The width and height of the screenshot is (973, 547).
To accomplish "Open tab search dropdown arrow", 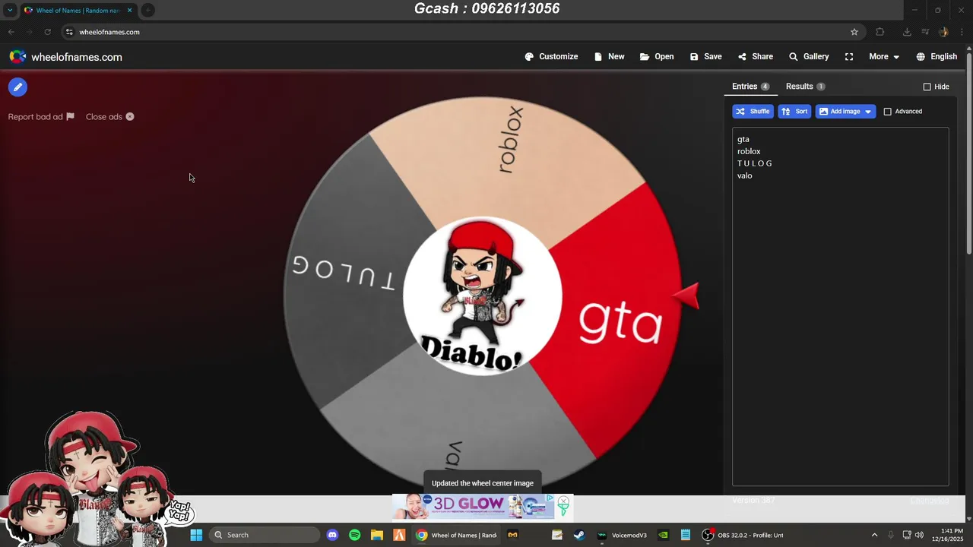I will (x=10, y=11).
